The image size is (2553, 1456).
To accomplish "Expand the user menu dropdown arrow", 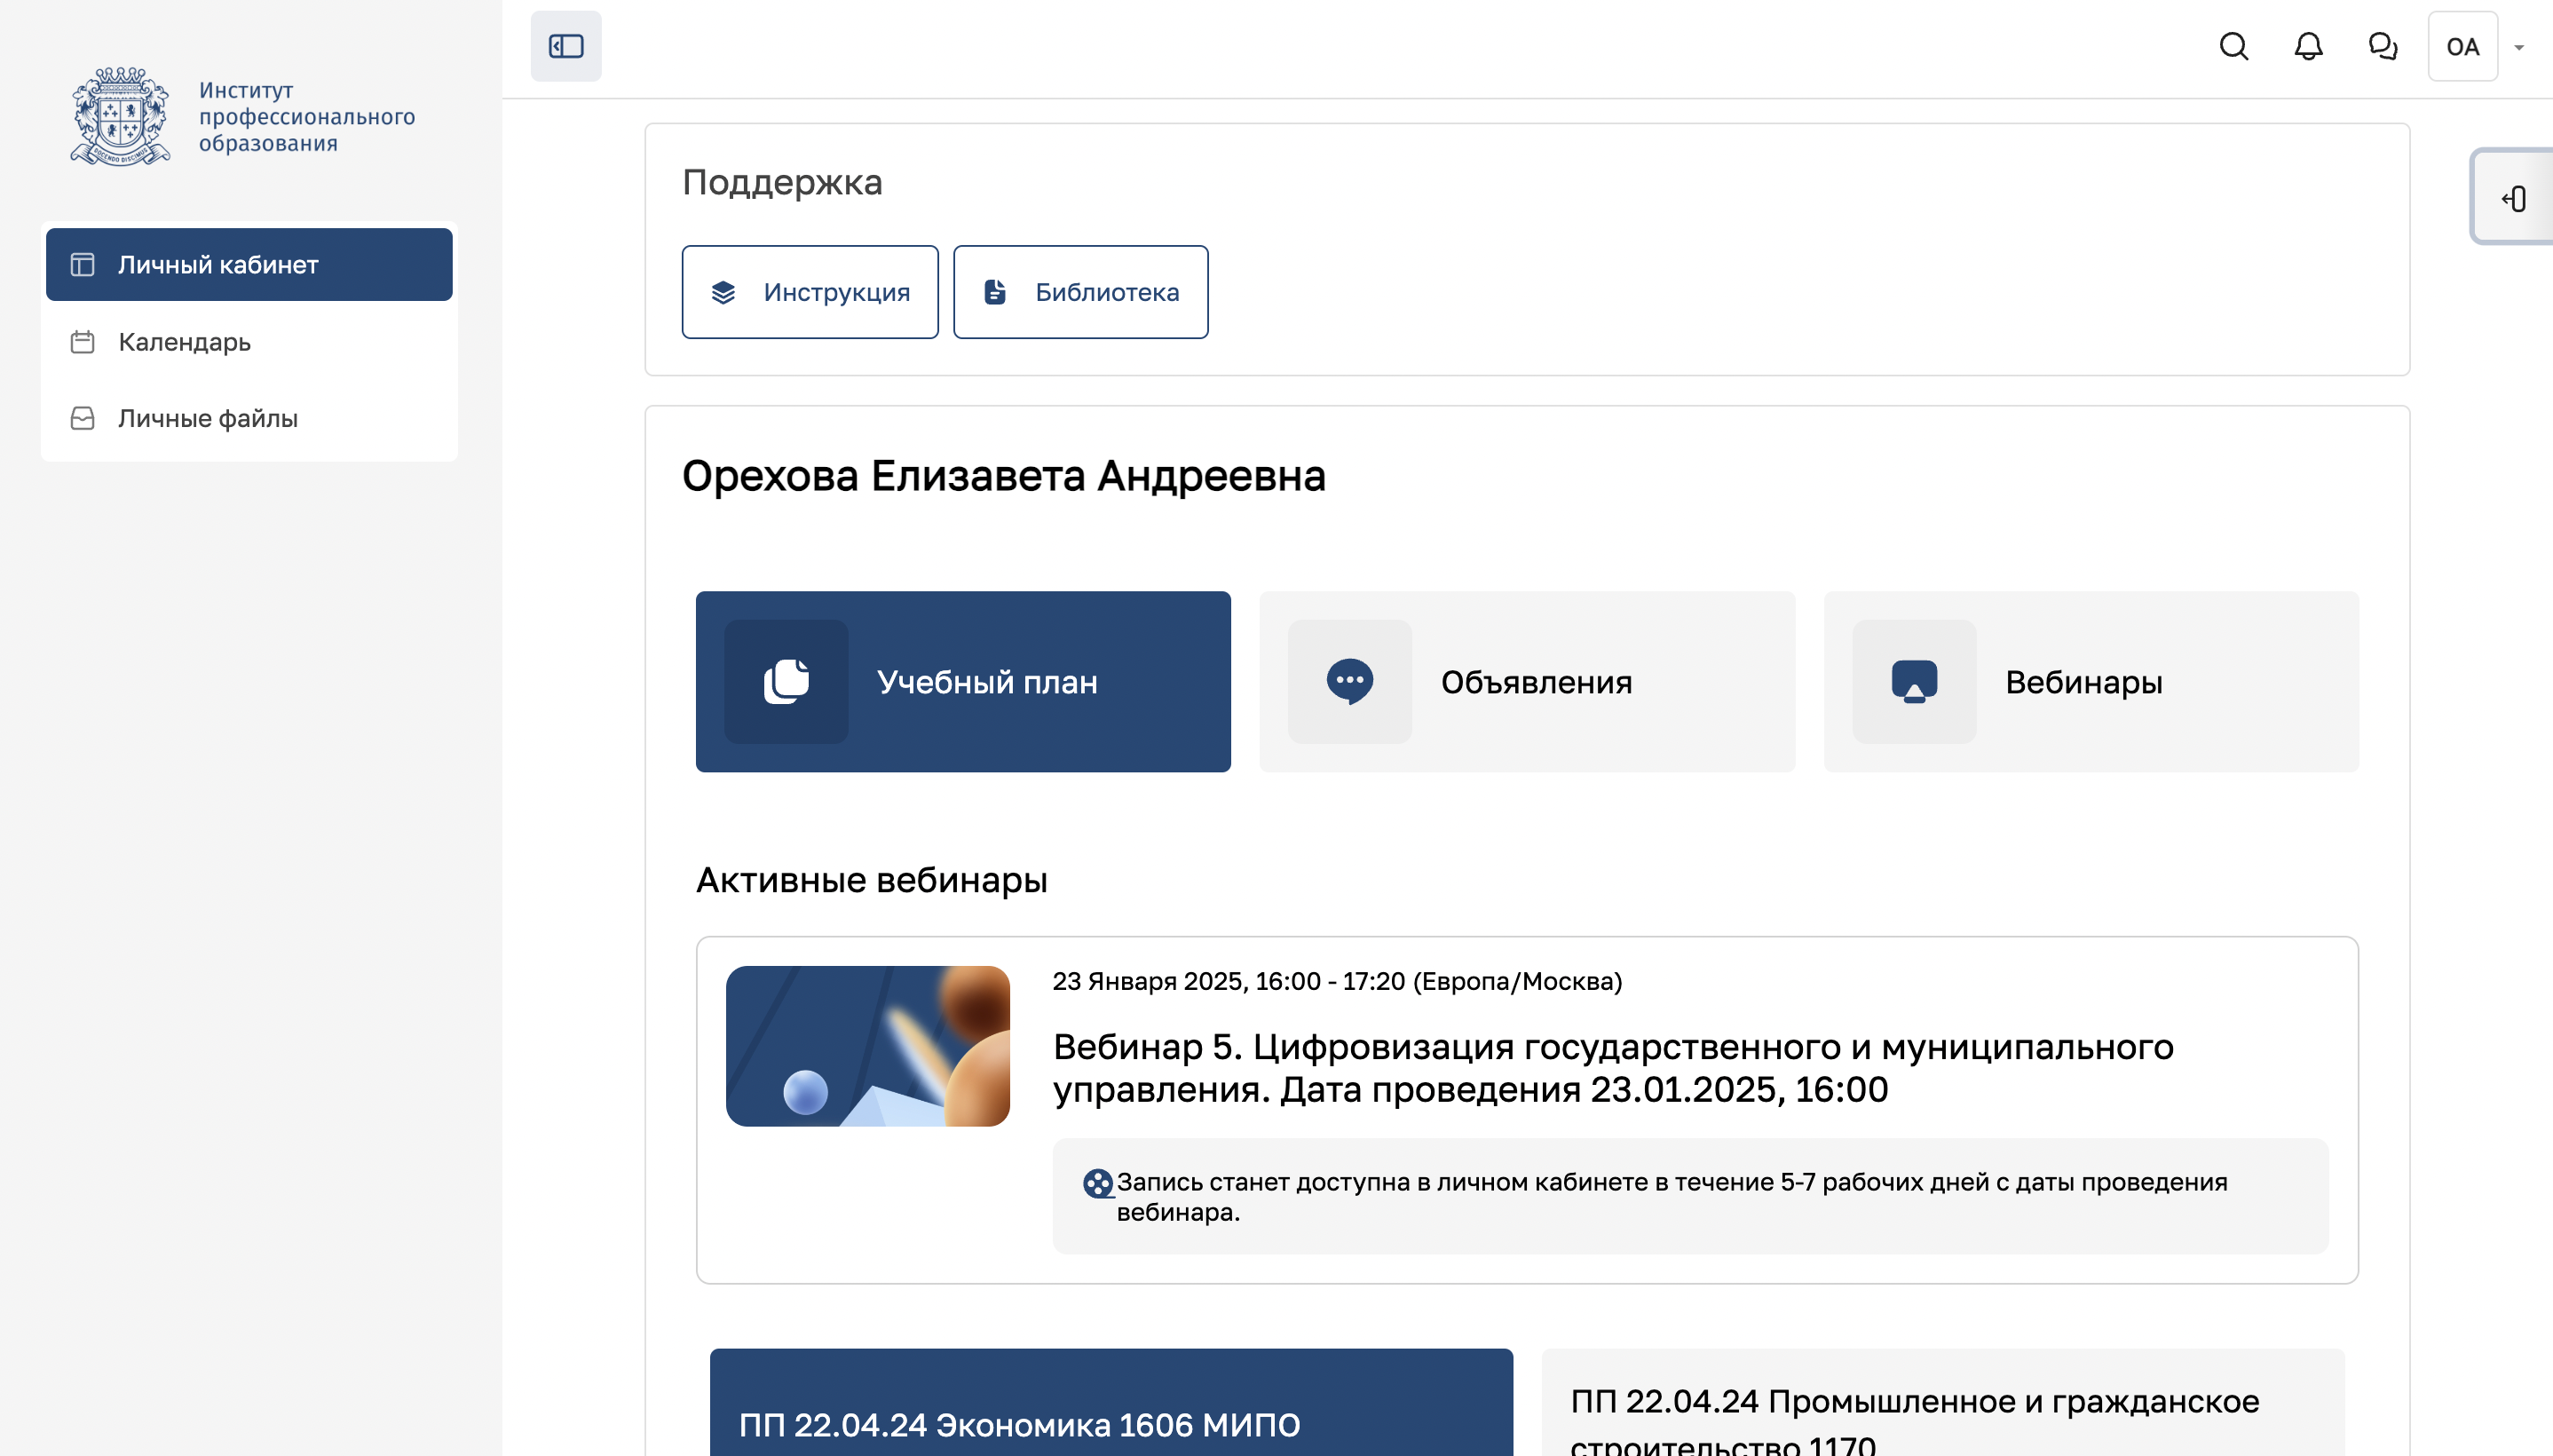I will click(2519, 47).
